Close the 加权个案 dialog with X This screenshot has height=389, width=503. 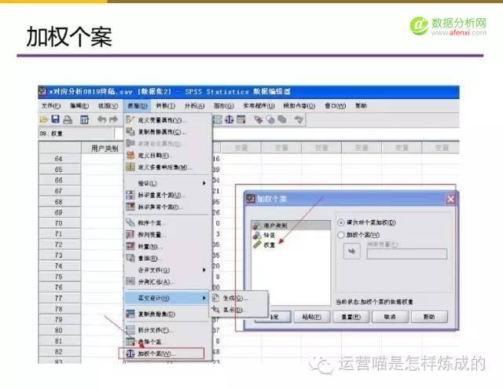click(x=450, y=199)
